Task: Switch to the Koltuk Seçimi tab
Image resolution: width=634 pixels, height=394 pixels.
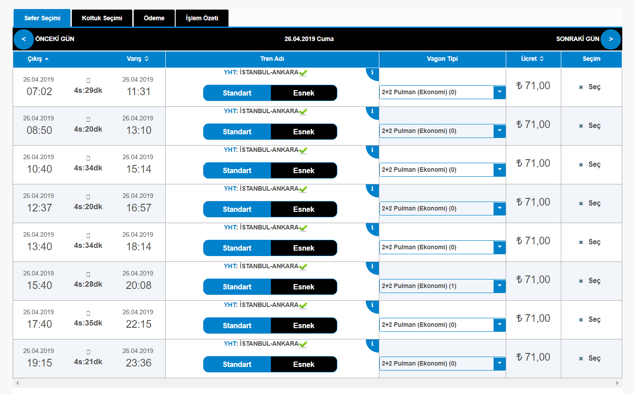Action: coord(102,18)
